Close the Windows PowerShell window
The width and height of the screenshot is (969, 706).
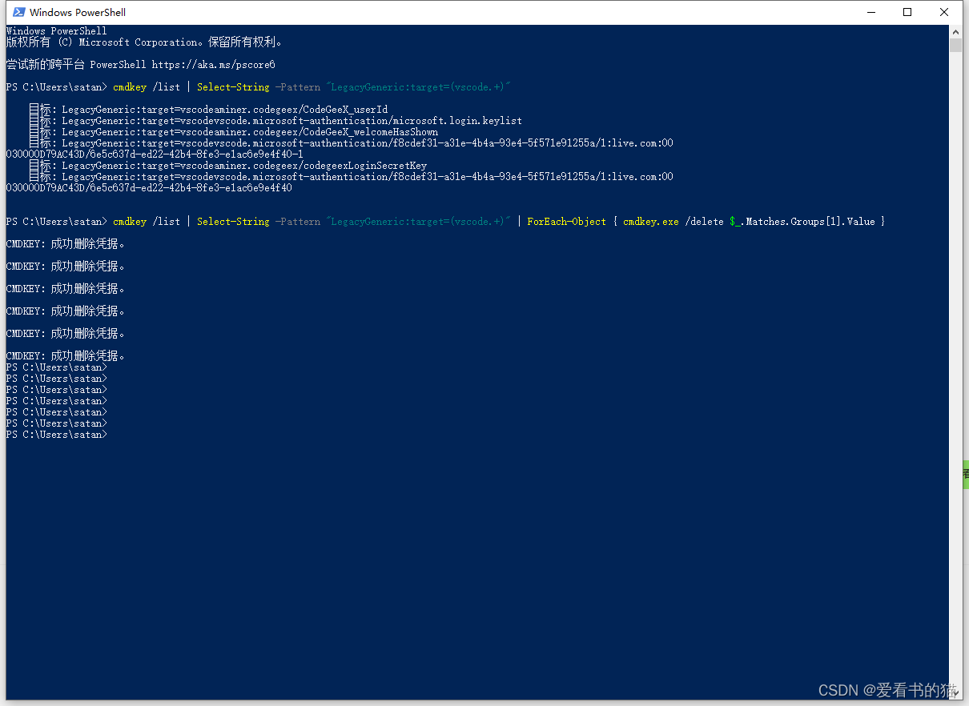[x=944, y=12]
